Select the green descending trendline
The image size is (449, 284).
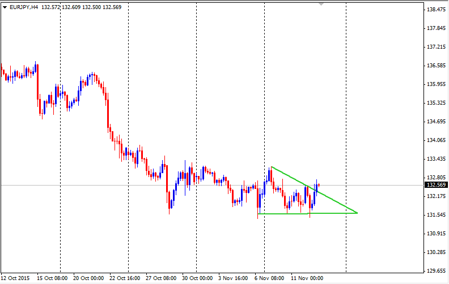point(315,190)
